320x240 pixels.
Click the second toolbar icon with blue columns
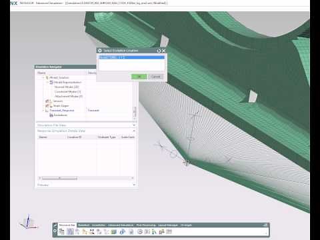click(x=70, y=232)
